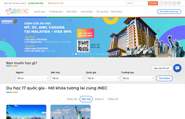Screen dimensions: 185x119
Task: Open the email envelope icon
Action: (174, 3)
